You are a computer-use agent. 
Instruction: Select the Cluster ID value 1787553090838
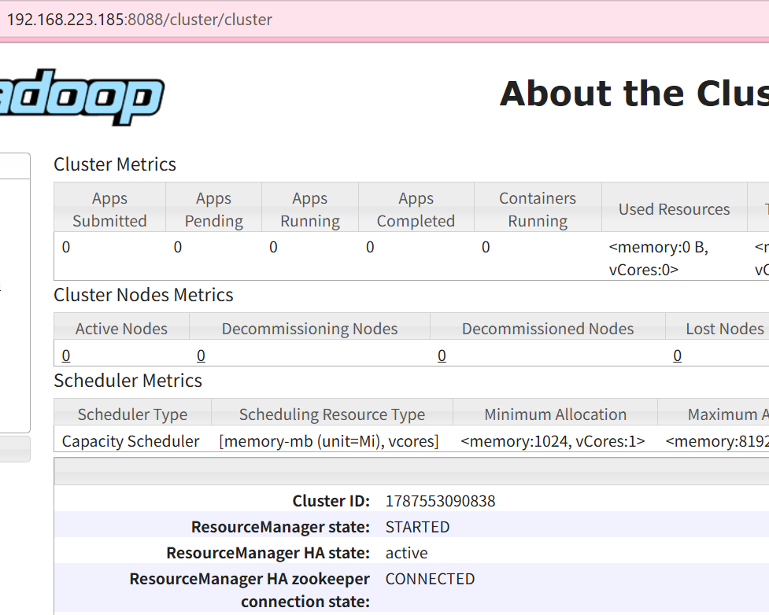pos(441,501)
